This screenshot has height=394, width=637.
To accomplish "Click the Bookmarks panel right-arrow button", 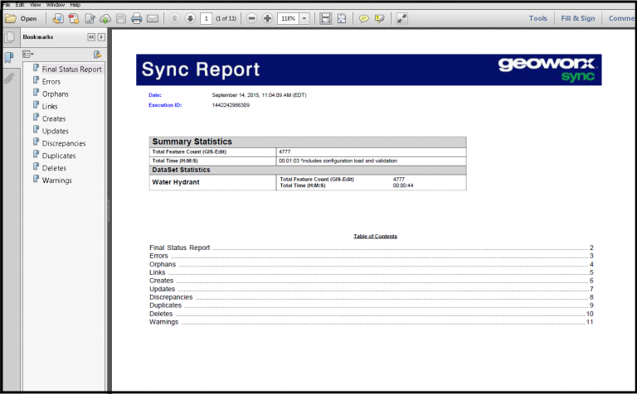I will point(101,37).
